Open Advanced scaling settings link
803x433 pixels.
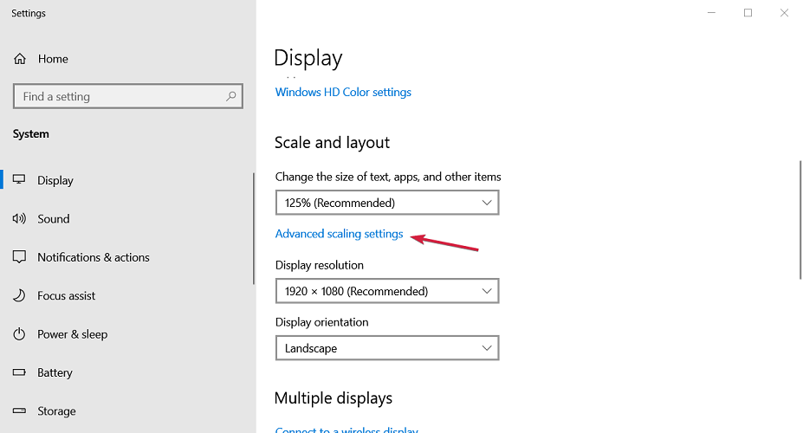pos(339,234)
